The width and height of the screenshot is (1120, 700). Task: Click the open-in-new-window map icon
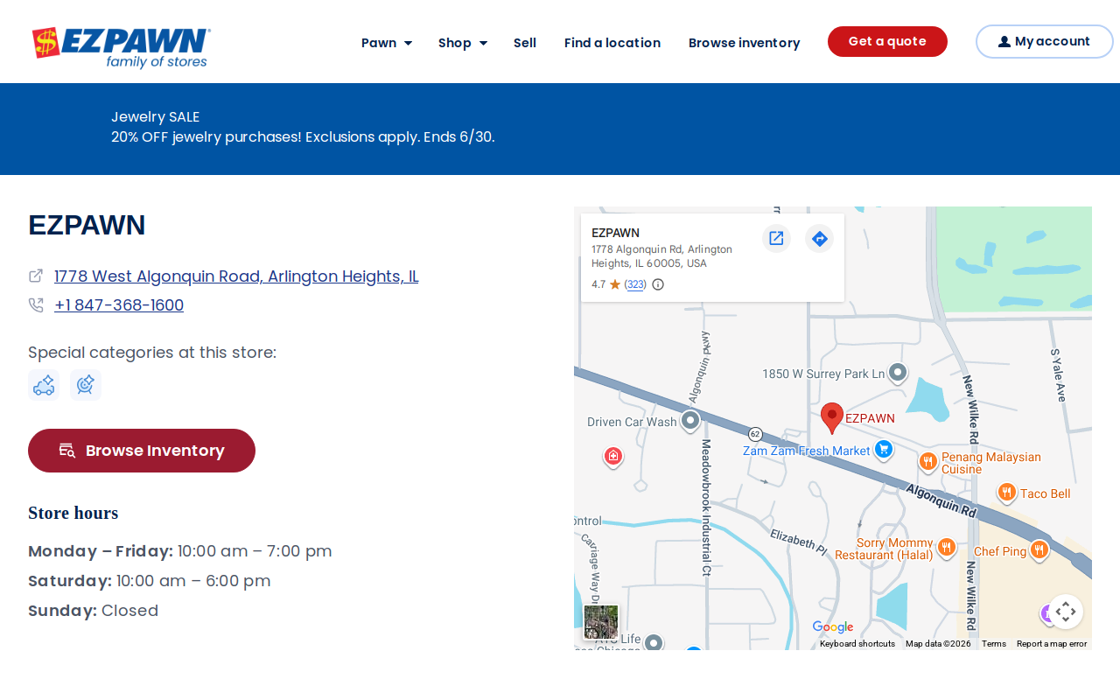[776, 238]
